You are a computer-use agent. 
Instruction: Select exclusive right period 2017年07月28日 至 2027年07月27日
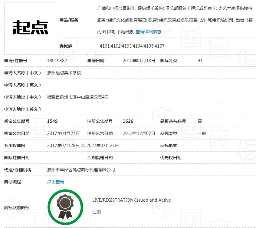point(83,146)
